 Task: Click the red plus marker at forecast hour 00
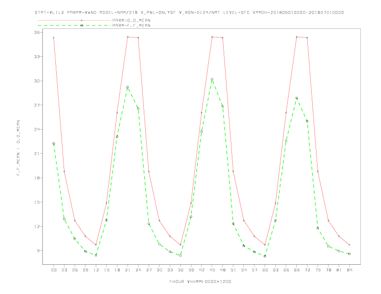(x=54, y=38)
